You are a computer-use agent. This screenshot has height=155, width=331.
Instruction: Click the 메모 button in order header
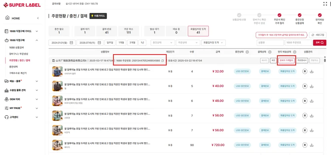tap(273, 60)
